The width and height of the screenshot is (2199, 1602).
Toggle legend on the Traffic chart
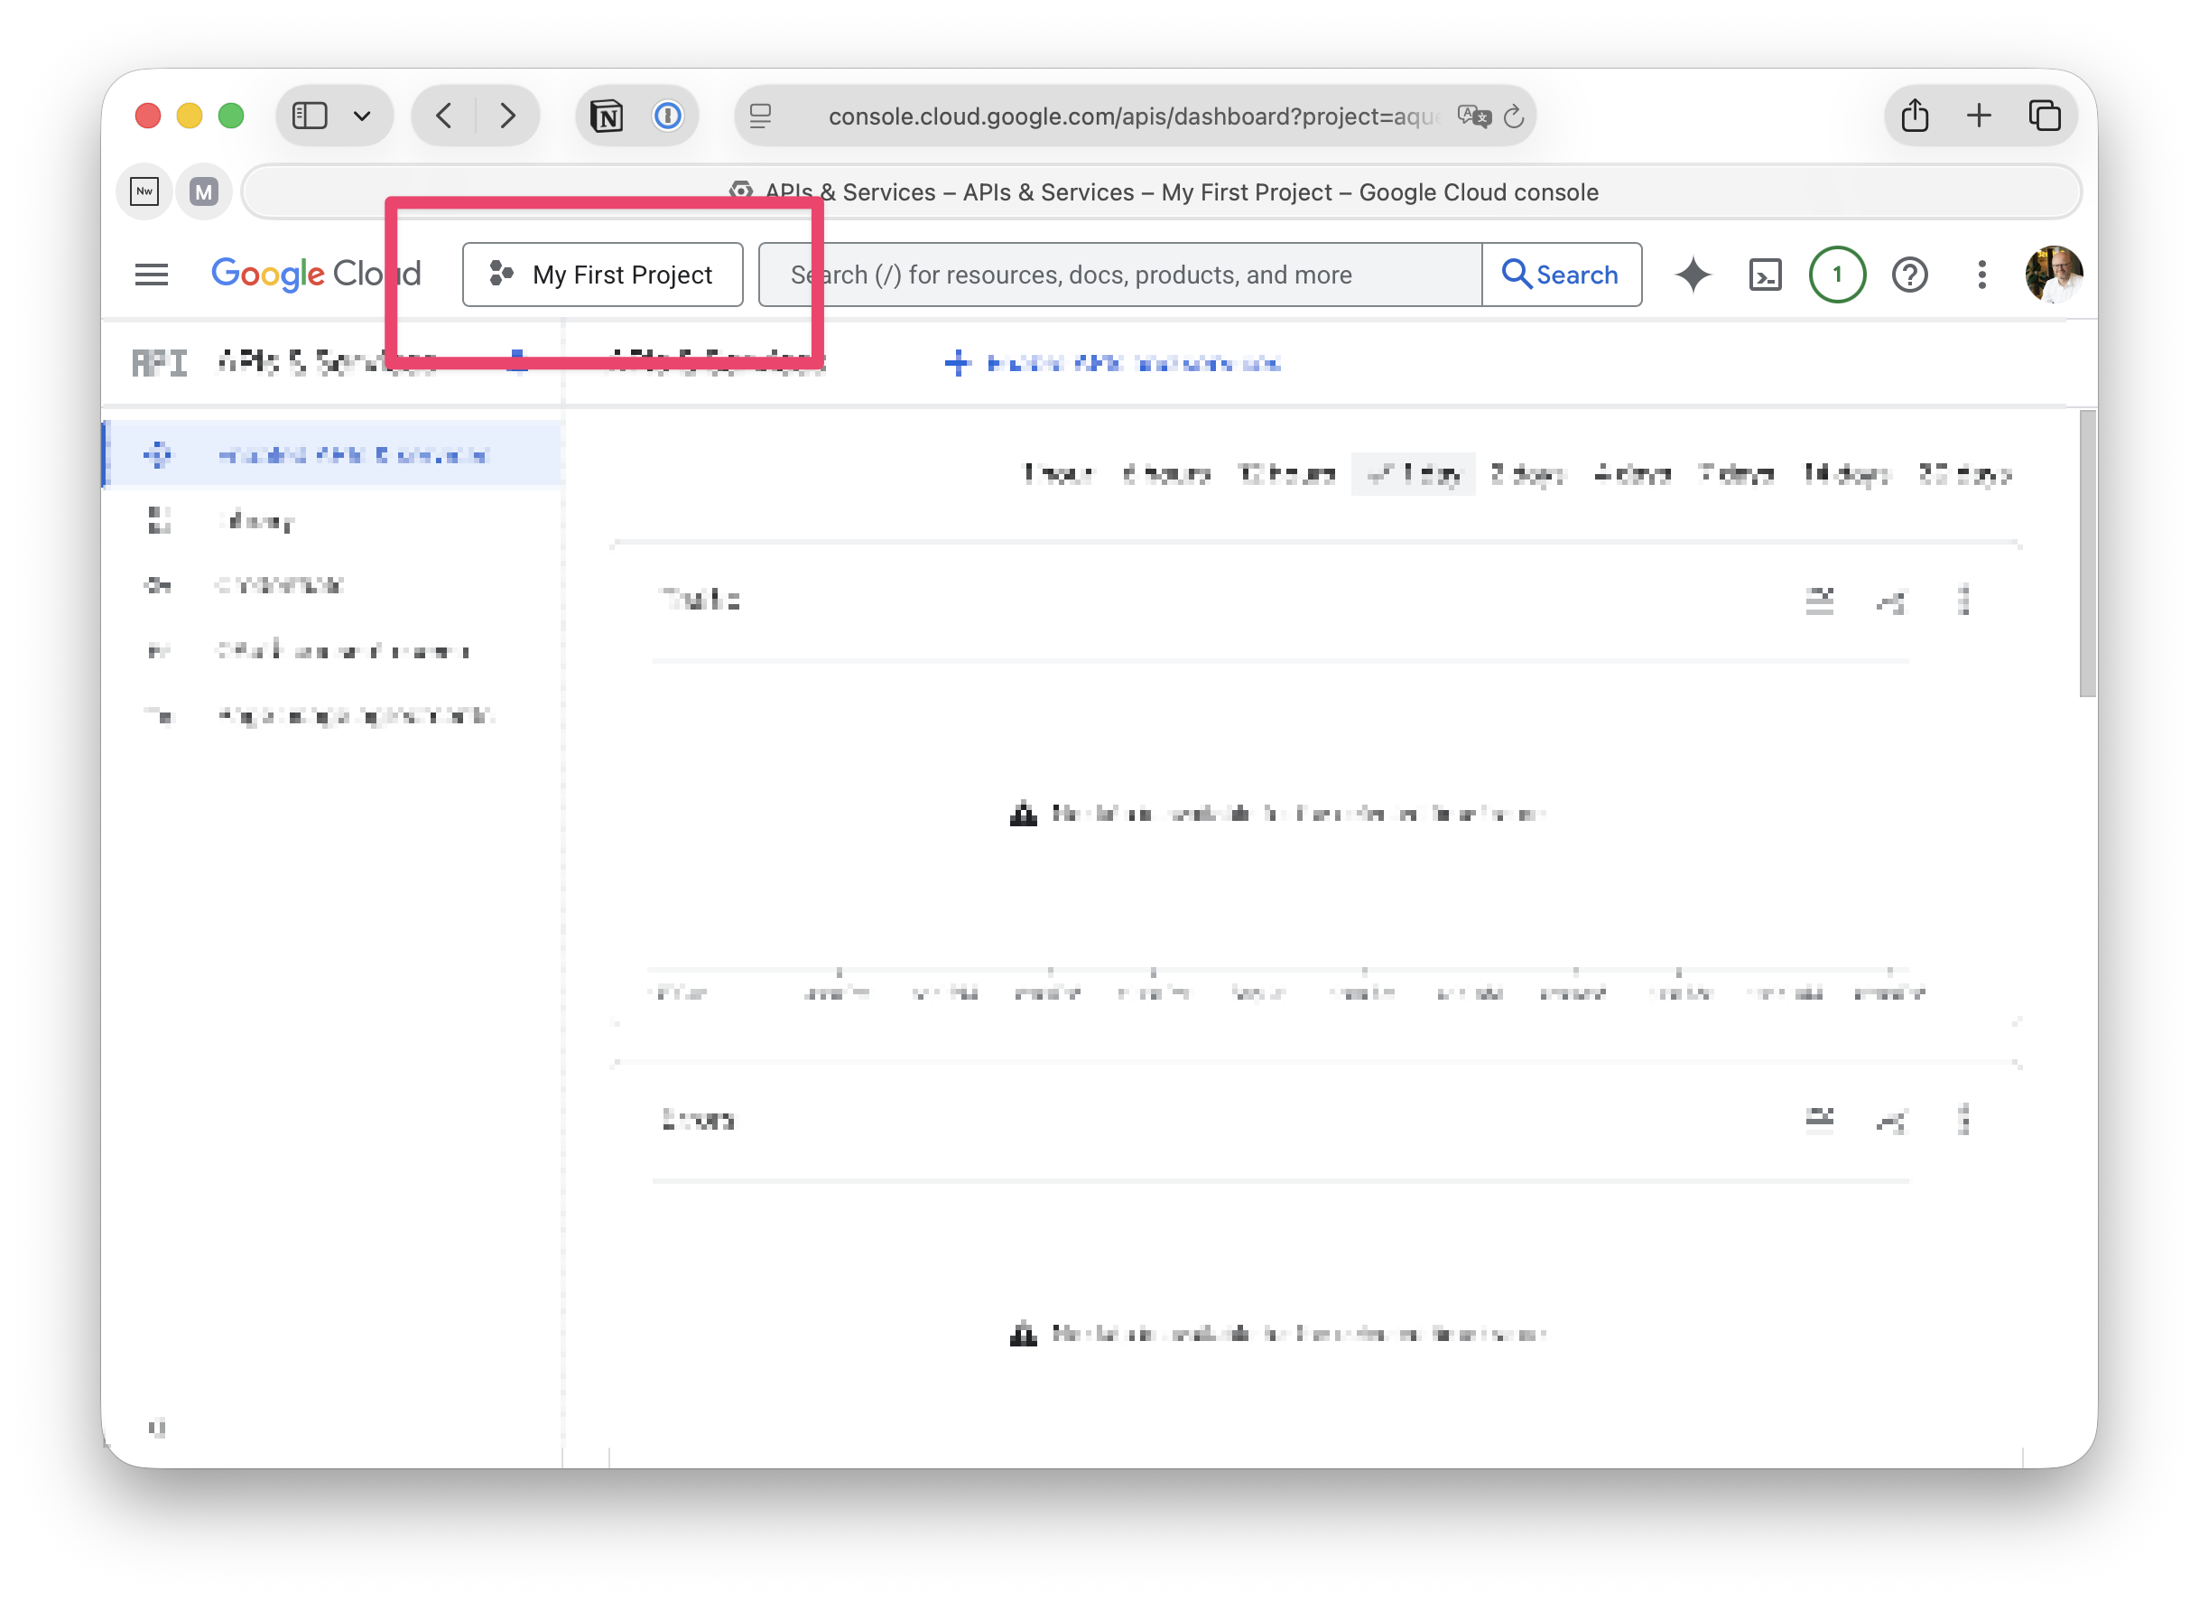(x=1819, y=601)
